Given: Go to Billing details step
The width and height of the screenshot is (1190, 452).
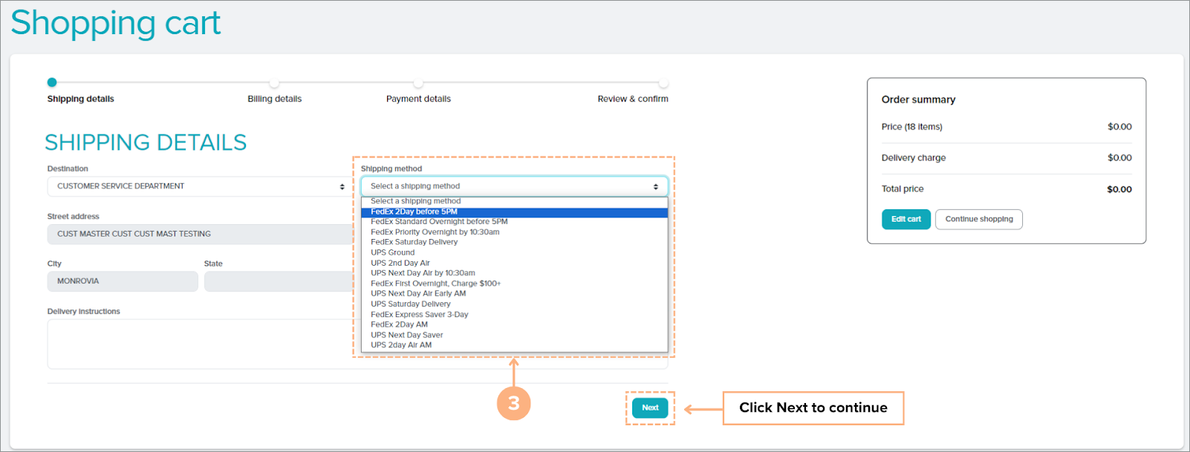Looking at the screenshot, I should click(x=274, y=99).
